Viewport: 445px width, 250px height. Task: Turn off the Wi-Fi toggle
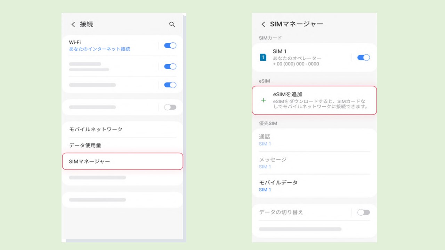coord(170,45)
